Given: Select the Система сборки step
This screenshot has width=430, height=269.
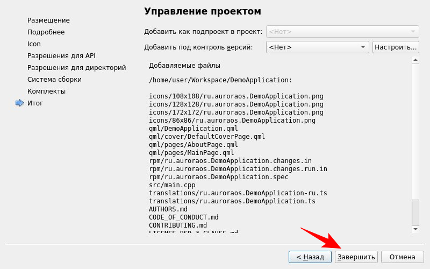Looking at the screenshot, I should point(55,79).
